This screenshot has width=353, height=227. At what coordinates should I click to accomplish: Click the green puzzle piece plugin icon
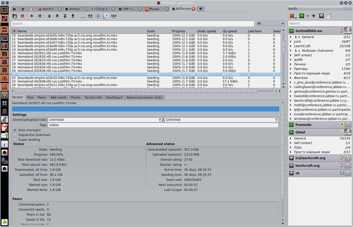coord(5,222)
